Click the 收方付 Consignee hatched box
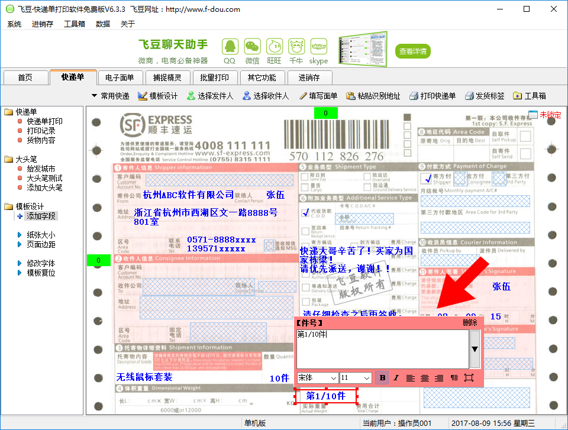 point(460,178)
